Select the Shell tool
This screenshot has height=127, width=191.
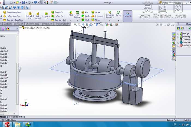click(x=85, y=20)
